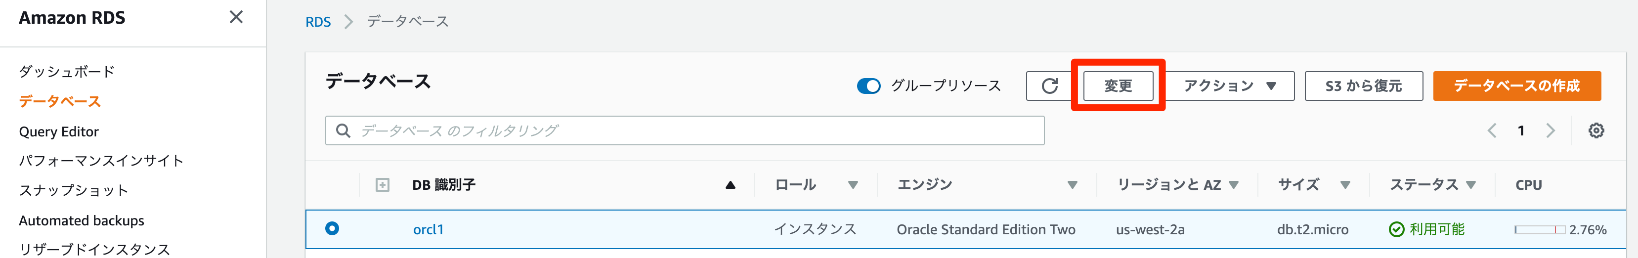Expand all rows with the plus icon
Viewport: 1638px width, 258px height.
[x=382, y=185]
